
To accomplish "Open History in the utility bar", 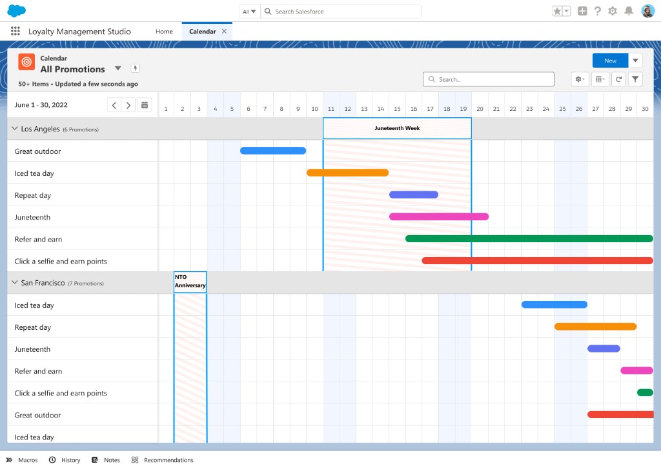I will [x=65, y=460].
